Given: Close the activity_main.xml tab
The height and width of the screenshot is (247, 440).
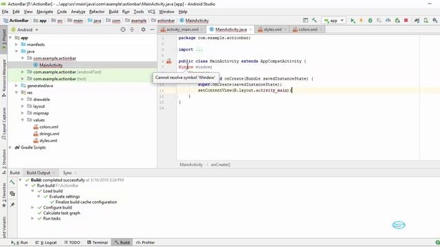Looking at the screenshot, I should coord(201,30).
